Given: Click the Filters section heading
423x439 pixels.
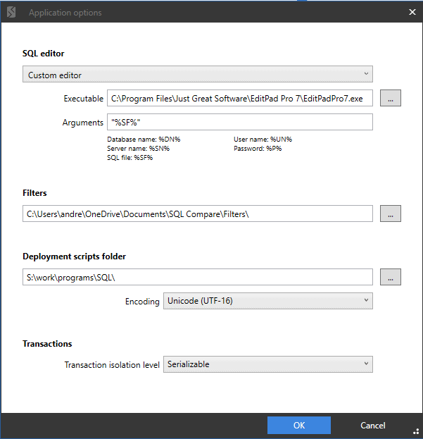Looking at the screenshot, I should 34,193.
